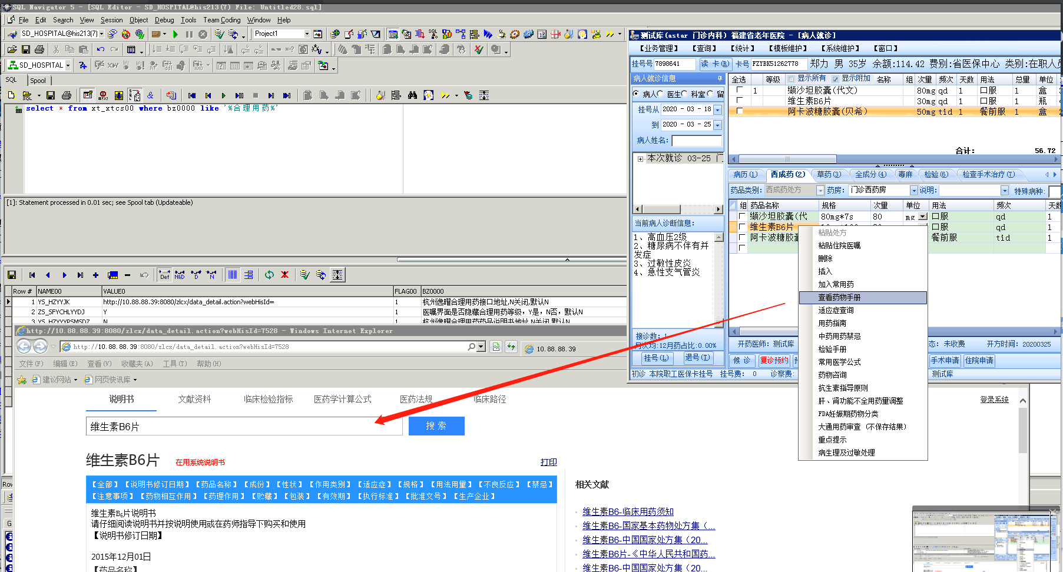Save the SQL editor file (floppy icon)
Image resolution: width=1063 pixels, height=572 pixels.
51,95
